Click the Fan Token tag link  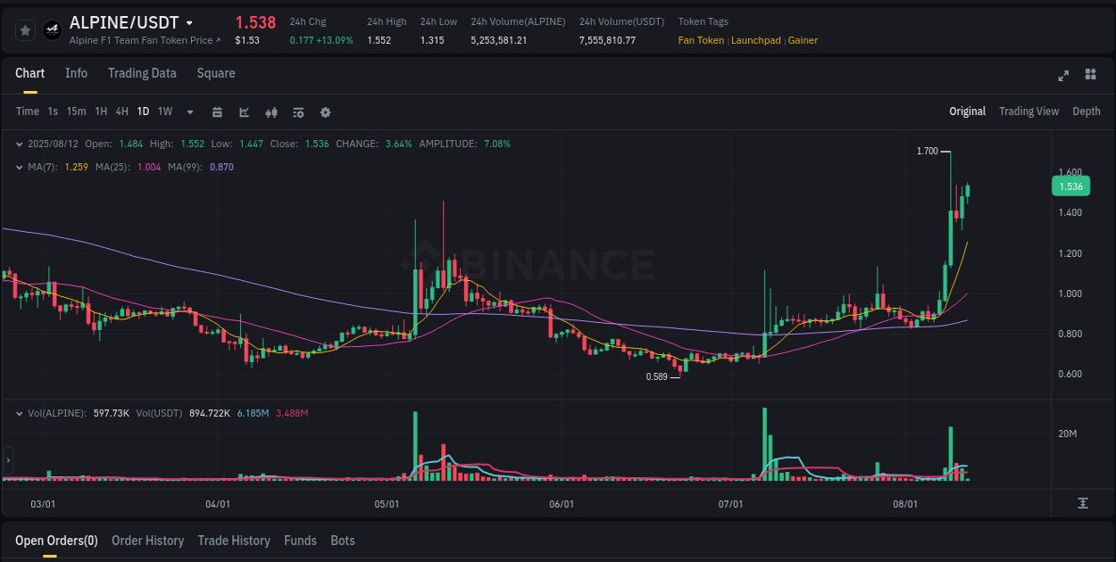coord(702,40)
